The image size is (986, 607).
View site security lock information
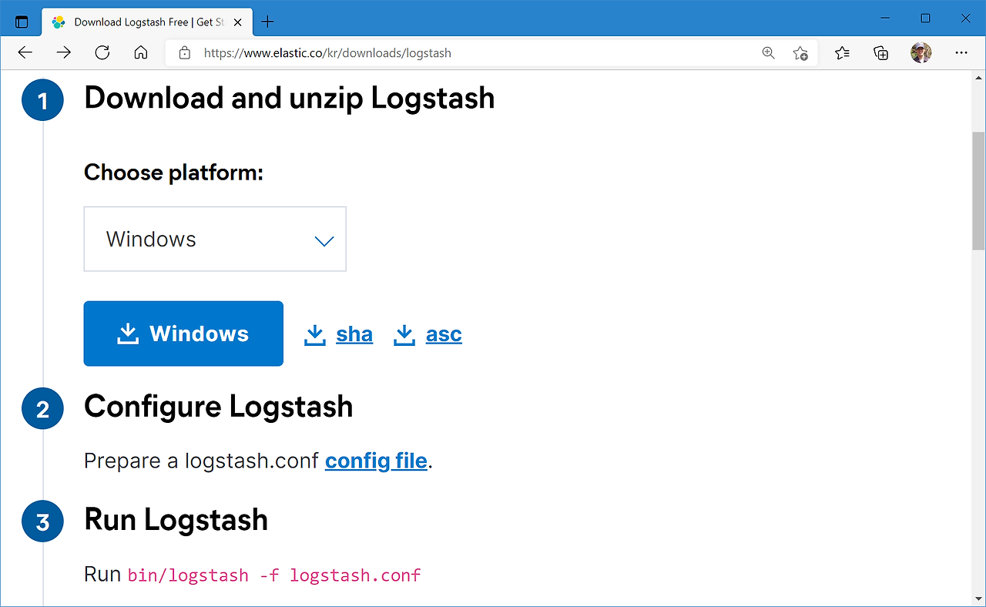pos(184,53)
